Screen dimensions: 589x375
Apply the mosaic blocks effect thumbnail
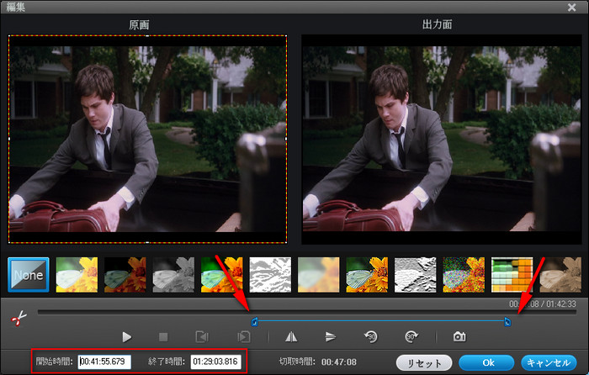pyautogui.click(x=512, y=275)
